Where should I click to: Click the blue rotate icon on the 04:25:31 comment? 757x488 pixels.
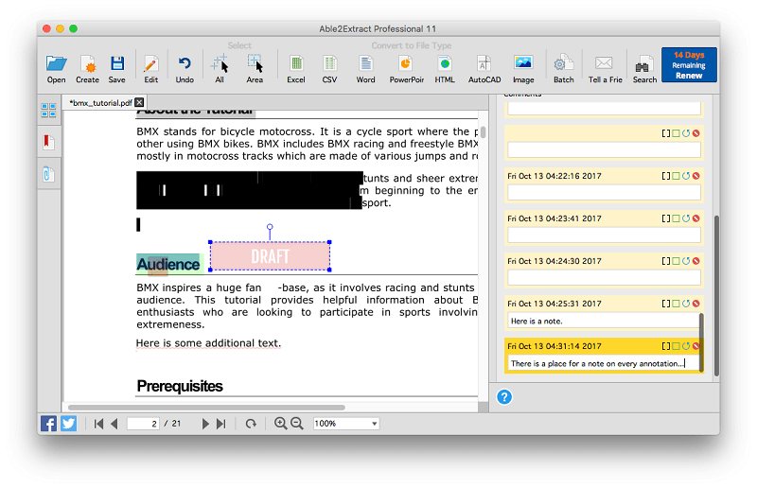click(x=686, y=304)
